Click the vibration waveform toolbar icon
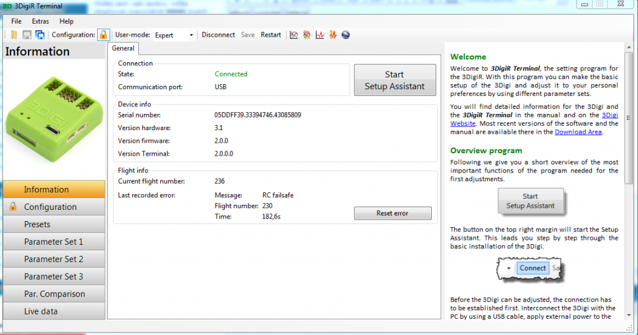Screen dimensions: 638x335 coord(333,35)
